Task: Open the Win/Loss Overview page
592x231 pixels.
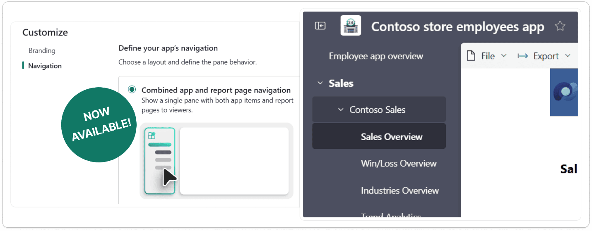Action: click(398, 164)
